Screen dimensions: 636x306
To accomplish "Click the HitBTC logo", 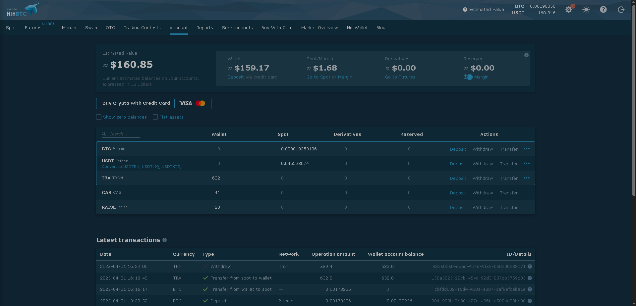I will click(23, 10).
